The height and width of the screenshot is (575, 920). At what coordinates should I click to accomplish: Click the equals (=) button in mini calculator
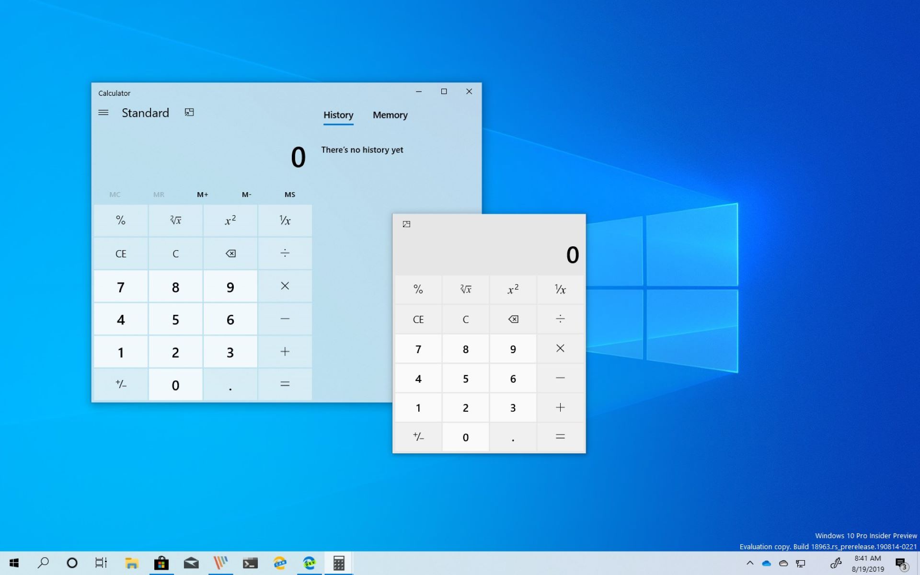[x=560, y=437]
